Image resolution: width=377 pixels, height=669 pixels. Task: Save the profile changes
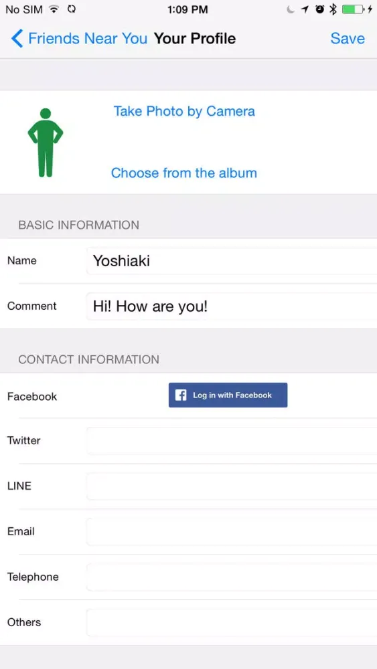[348, 38]
